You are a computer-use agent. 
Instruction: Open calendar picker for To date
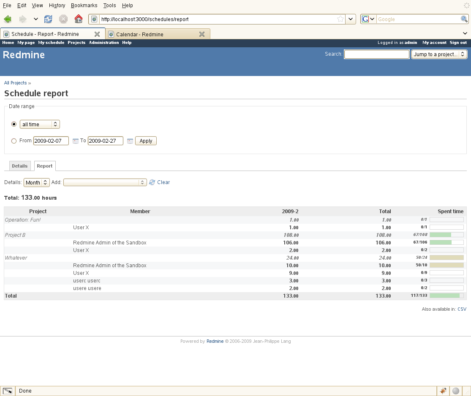[x=130, y=141]
